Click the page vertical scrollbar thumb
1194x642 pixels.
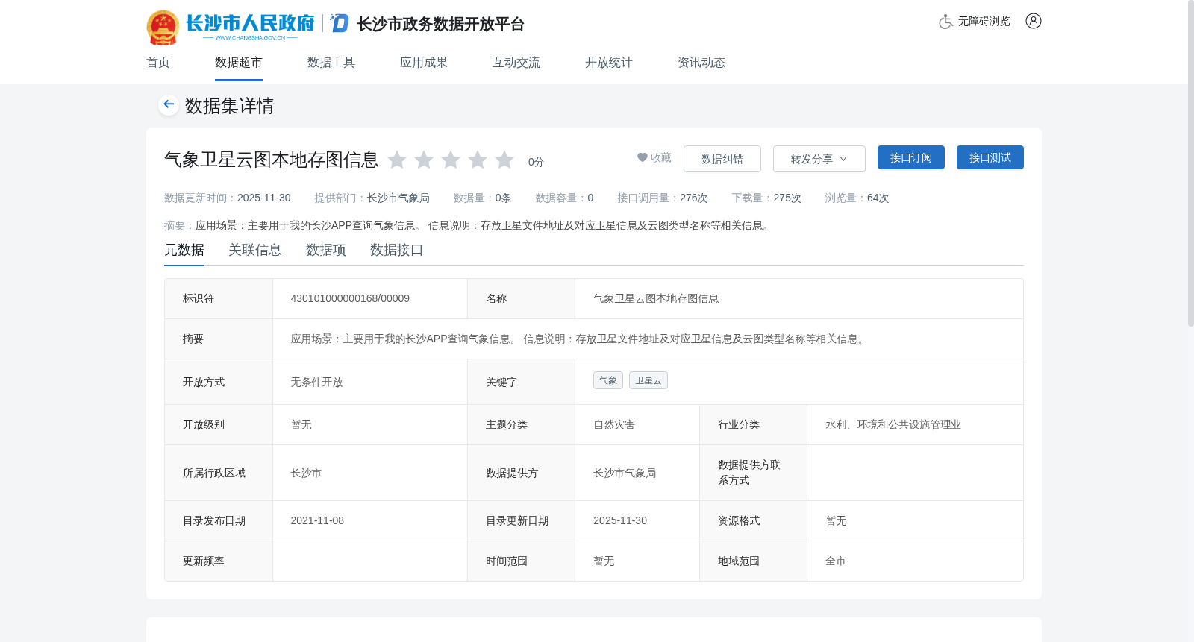click(1191, 163)
